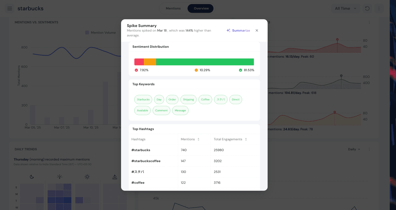Viewport: 396px width, 210px height.
Task: Click the positive sentiment face icon
Action: 240,70
